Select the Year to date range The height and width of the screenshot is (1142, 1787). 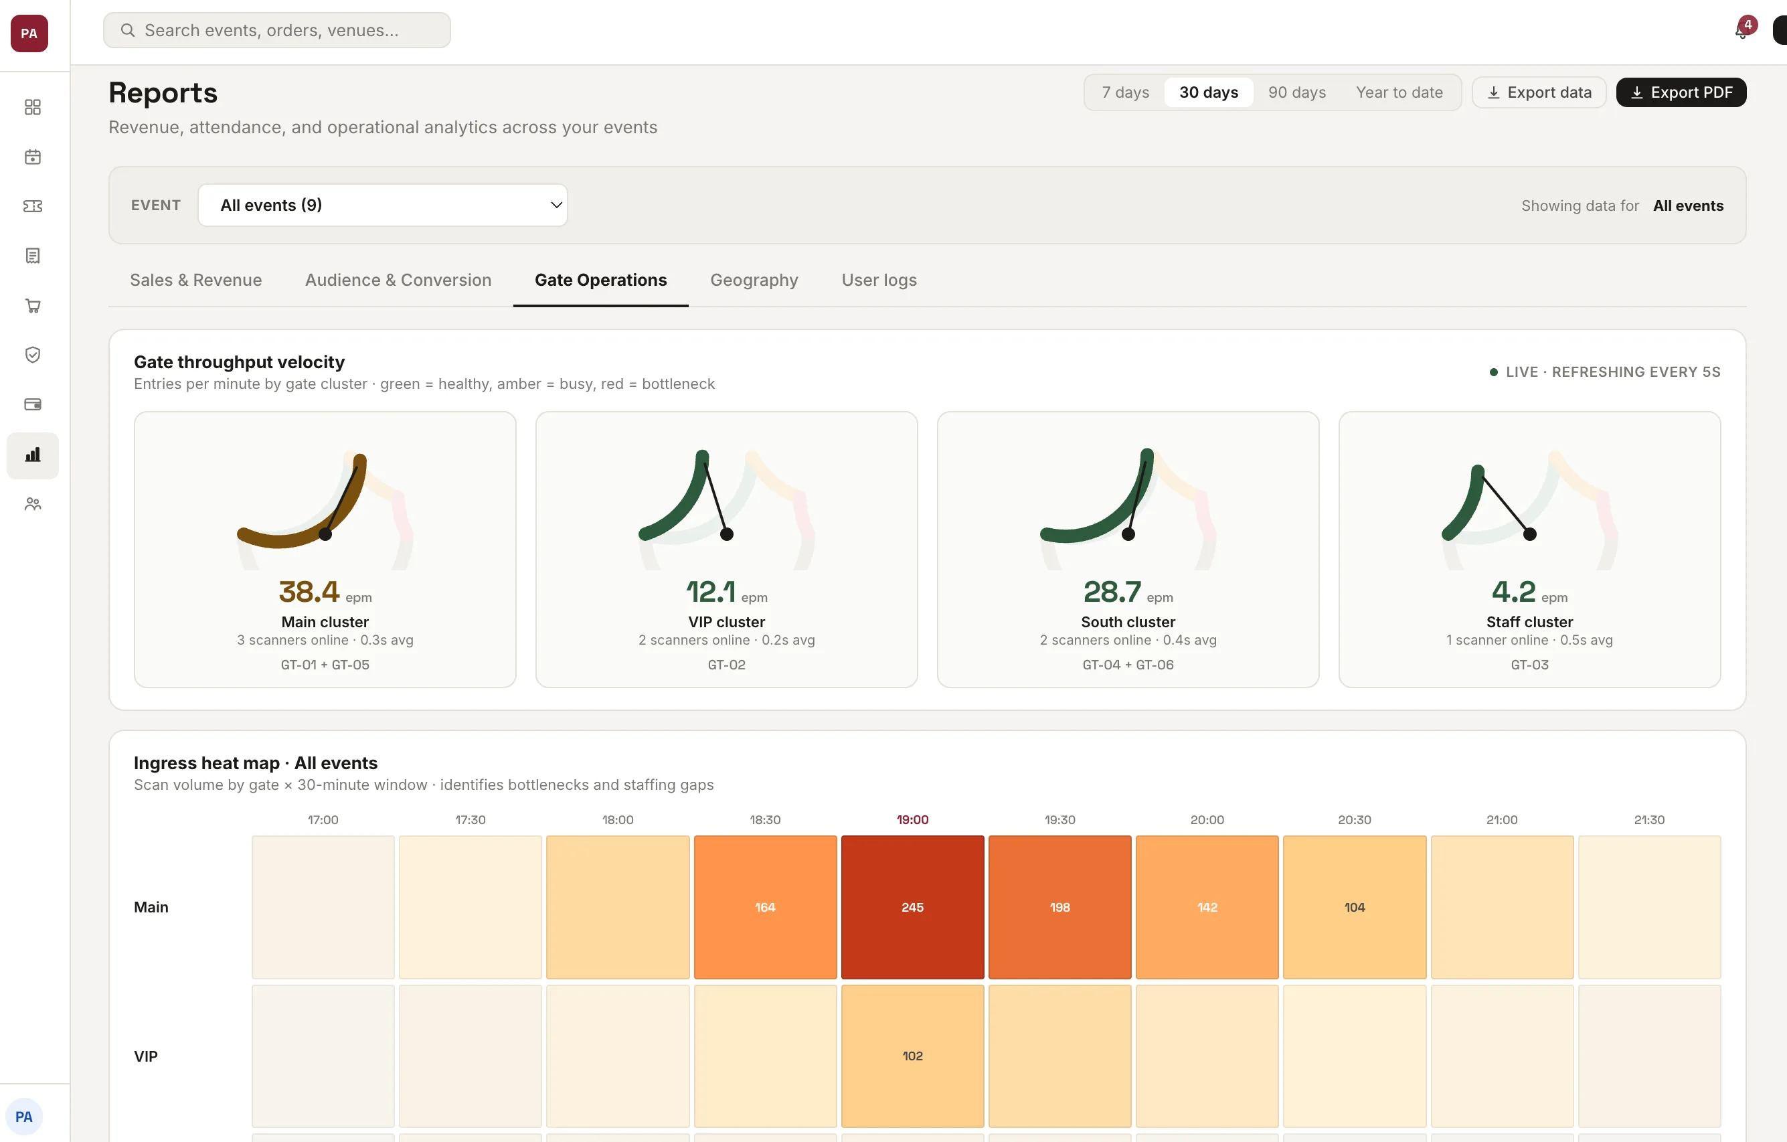[x=1399, y=92]
